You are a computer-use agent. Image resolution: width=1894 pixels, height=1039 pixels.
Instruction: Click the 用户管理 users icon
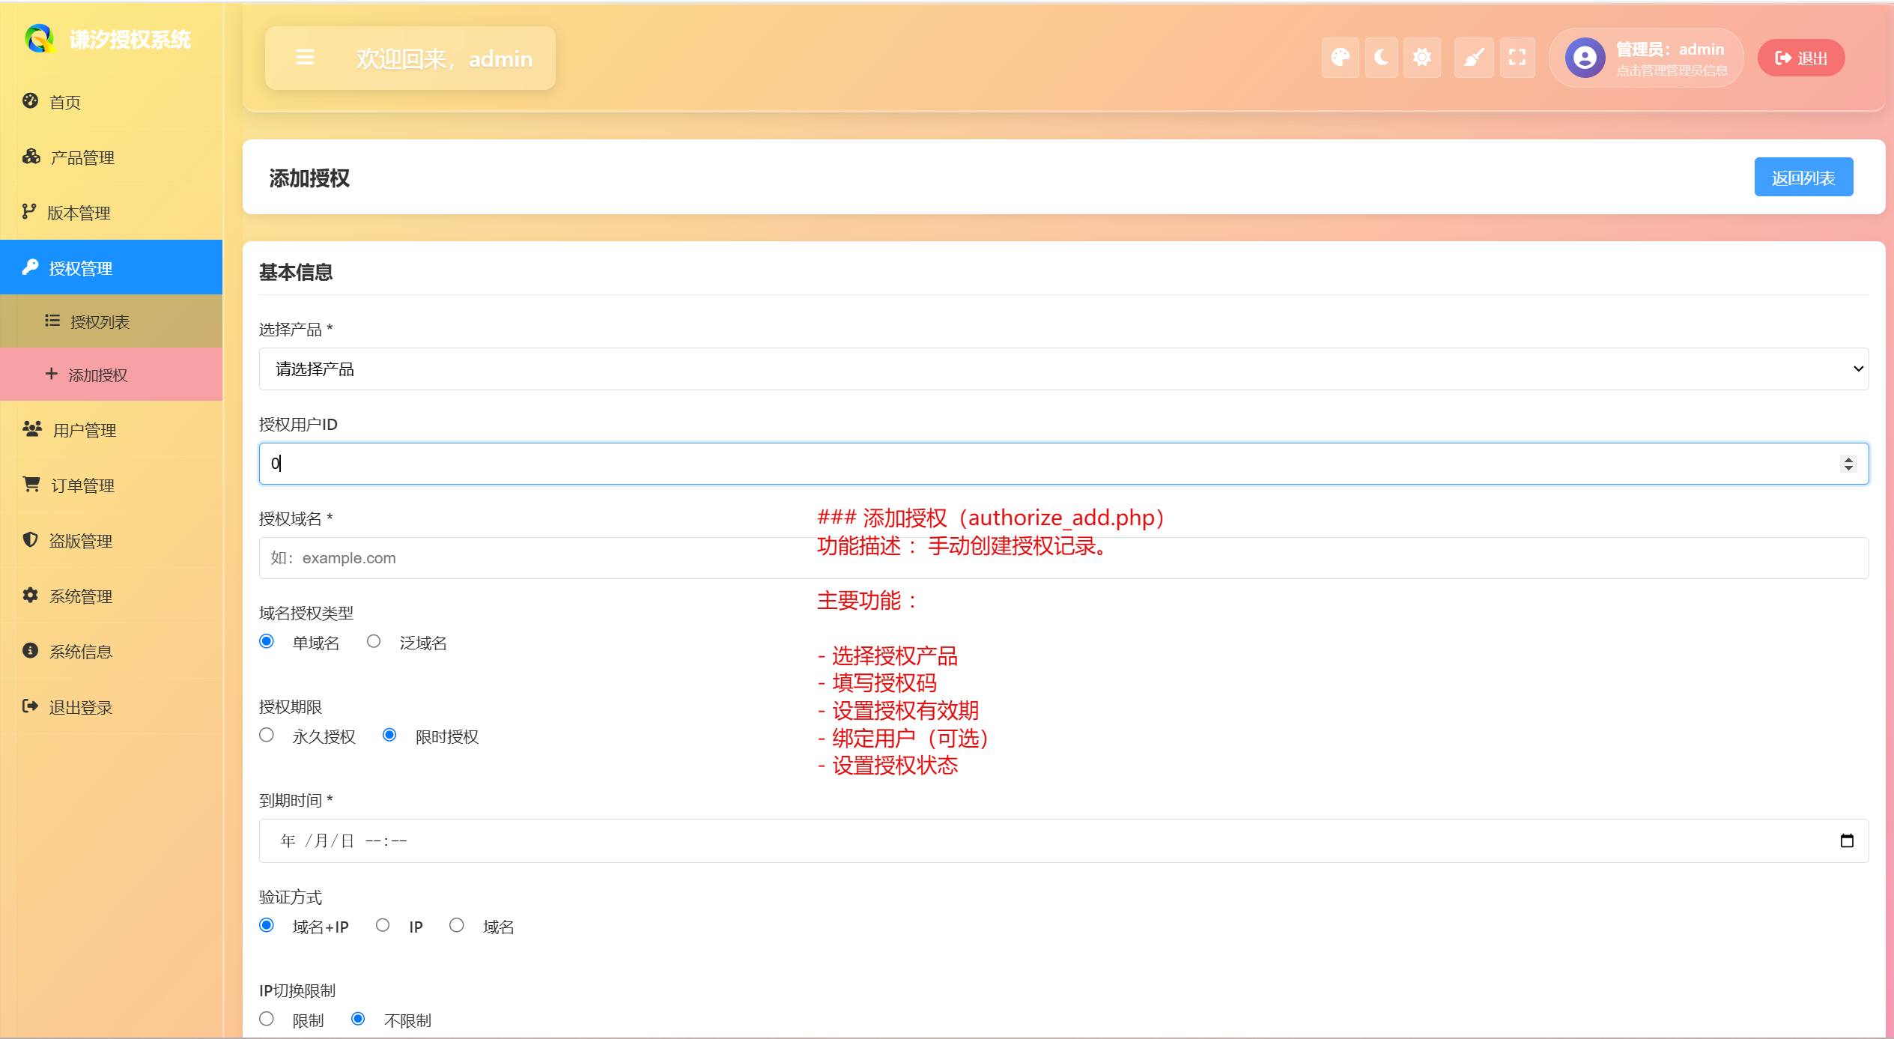pos(32,429)
